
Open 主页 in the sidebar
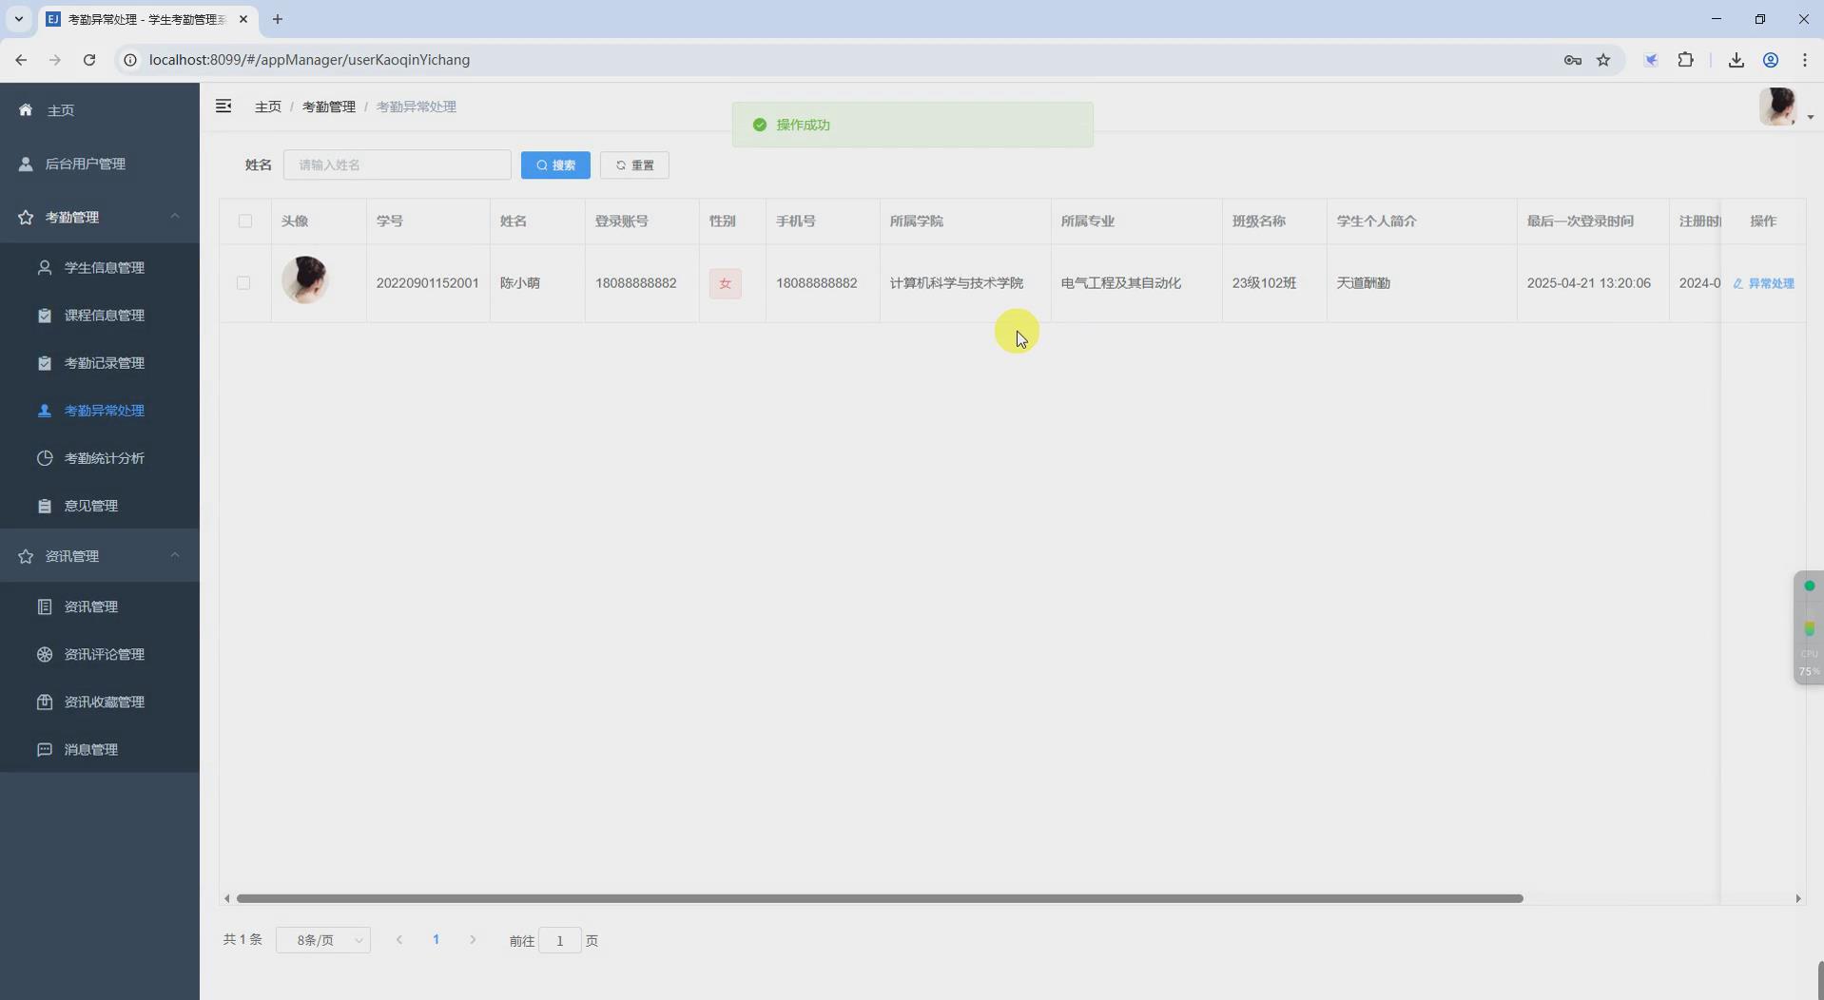coord(100,110)
